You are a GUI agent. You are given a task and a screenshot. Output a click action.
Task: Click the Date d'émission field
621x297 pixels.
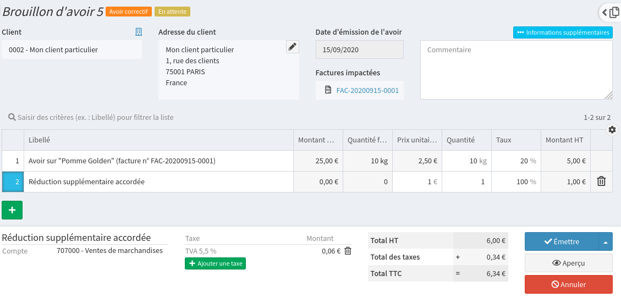pos(359,50)
